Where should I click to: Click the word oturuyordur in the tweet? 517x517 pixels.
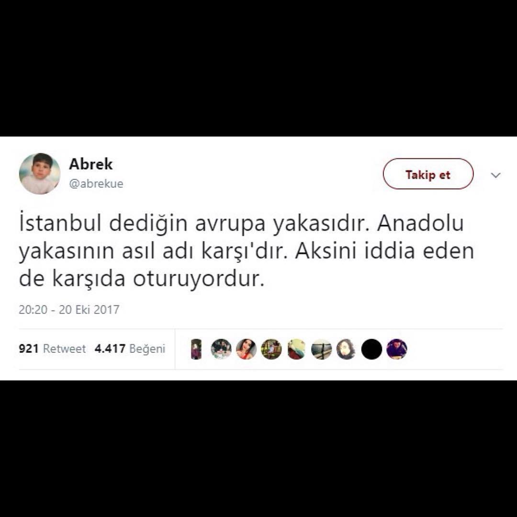coord(199,279)
